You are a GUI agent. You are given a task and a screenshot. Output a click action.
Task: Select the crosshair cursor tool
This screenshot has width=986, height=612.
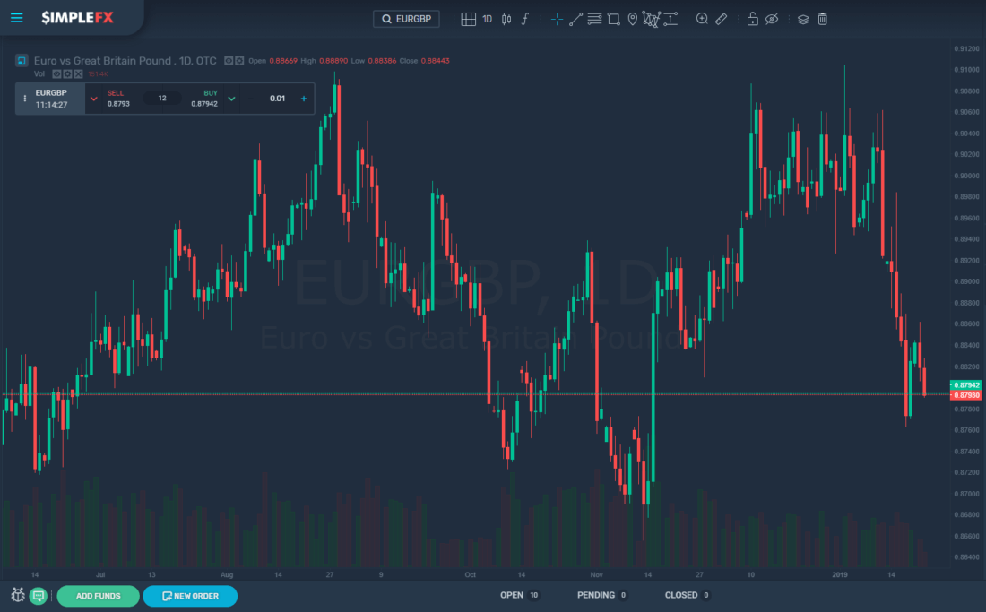556,19
